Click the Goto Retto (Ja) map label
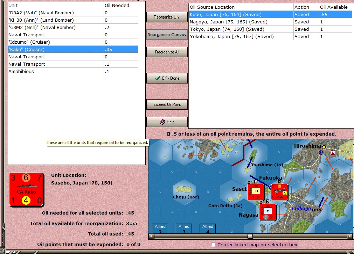Viewport: 354px width, 254px height. tap(225, 205)
